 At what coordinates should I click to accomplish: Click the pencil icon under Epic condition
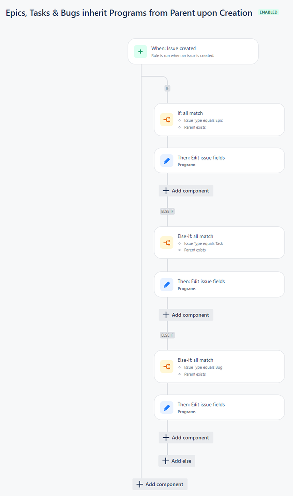pyautogui.click(x=167, y=161)
